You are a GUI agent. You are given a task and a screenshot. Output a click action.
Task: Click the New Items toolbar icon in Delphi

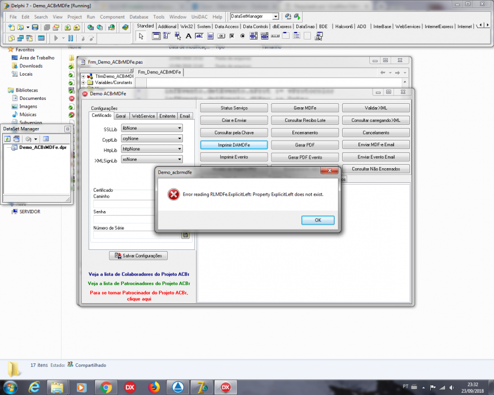(11, 28)
